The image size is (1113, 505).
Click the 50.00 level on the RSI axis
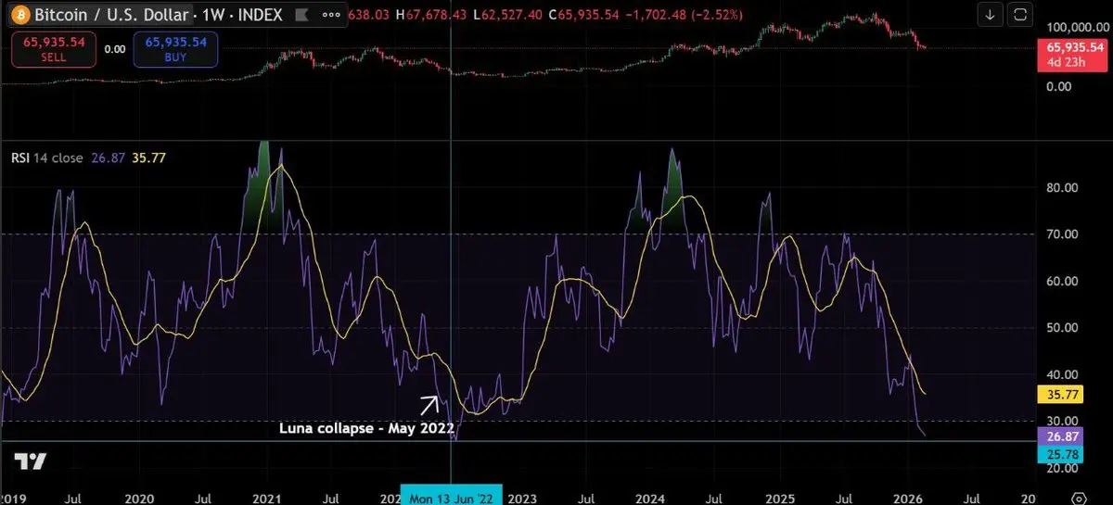tap(1064, 328)
